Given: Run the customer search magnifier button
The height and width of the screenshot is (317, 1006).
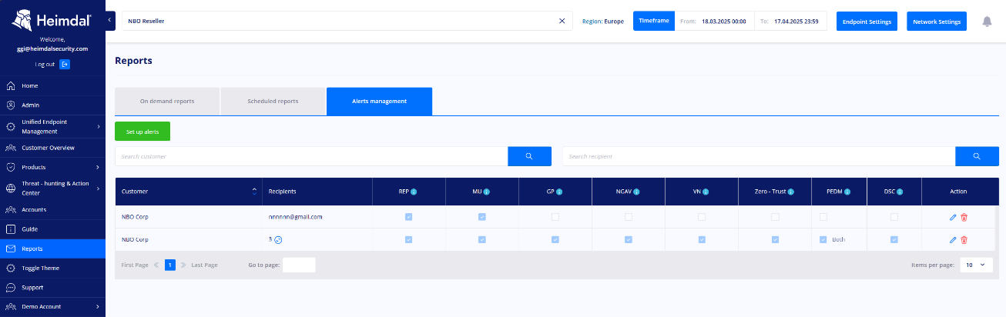Looking at the screenshot, I should coord(529,156).
